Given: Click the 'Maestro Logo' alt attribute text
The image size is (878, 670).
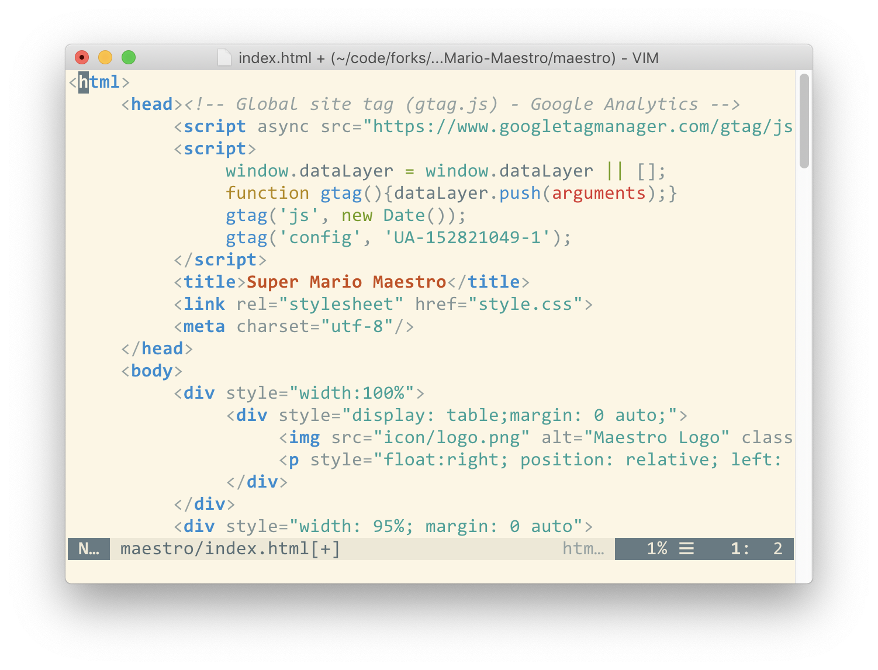Looking at the screenshot, I should point(658,437).
